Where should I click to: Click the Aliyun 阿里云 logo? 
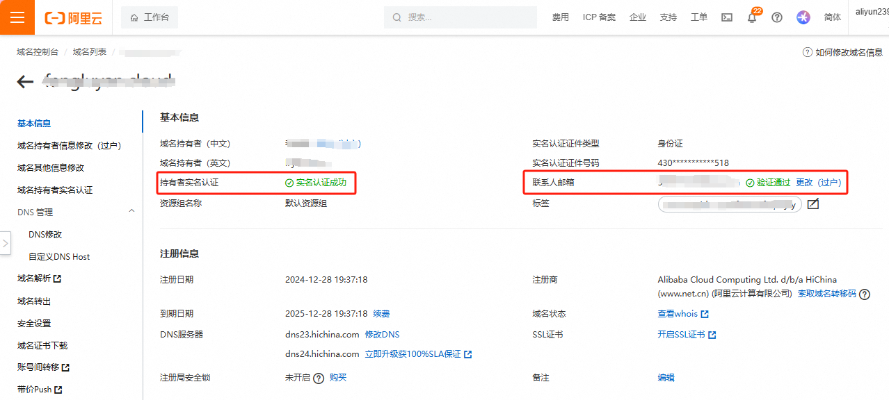pos(73,18)
